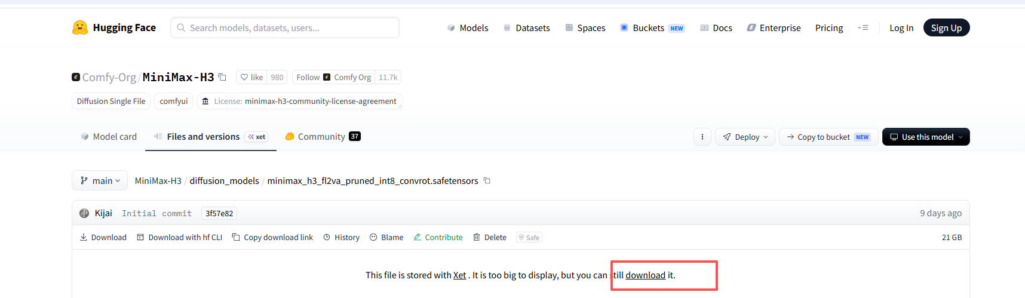Copy model name with the copy icon

222,77
